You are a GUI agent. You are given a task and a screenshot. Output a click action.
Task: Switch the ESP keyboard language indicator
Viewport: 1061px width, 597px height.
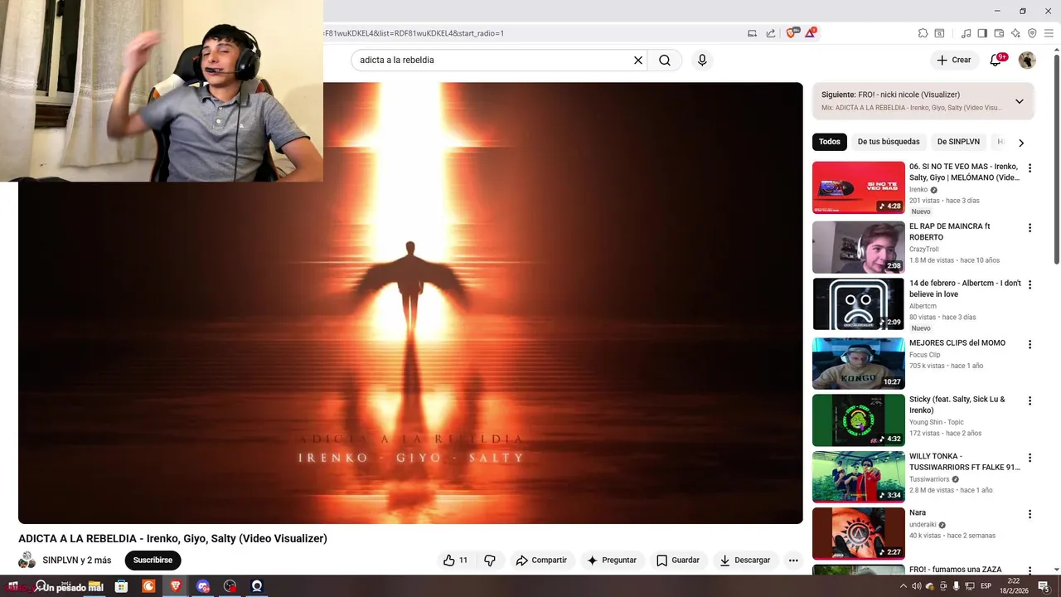pos(986,586)
